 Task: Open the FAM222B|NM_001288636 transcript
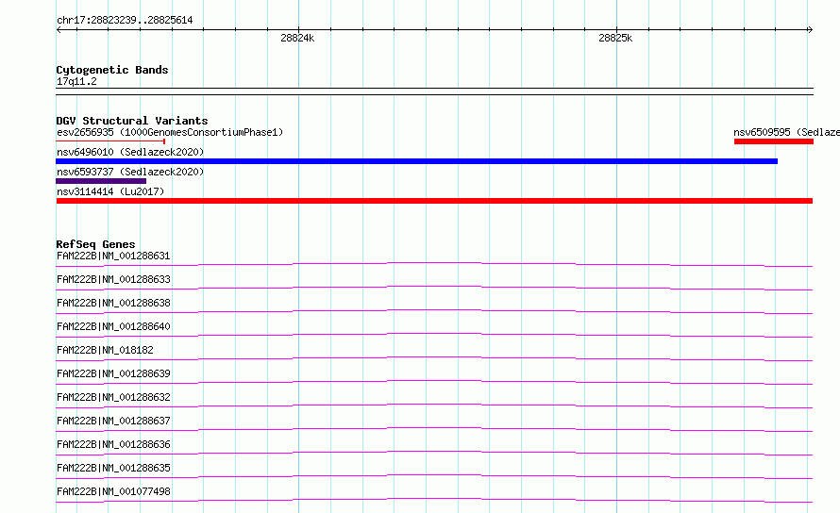click(113, 444)
